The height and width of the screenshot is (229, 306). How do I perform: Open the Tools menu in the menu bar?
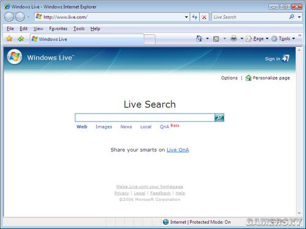[x=79, y=29]
